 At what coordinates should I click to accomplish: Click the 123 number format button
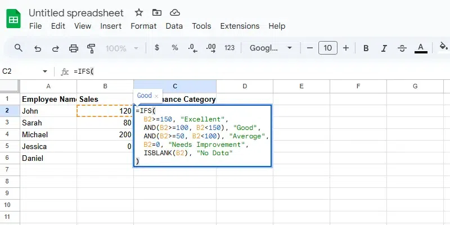pyautogui.click(x=229, y=48)
